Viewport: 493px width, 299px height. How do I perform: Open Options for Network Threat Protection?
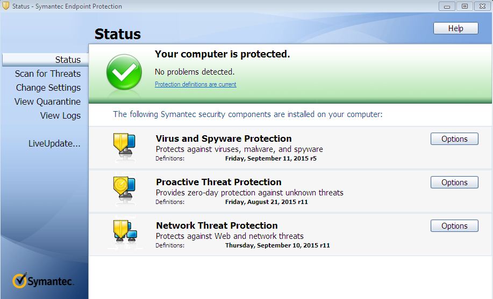click(x=454, y=226)
